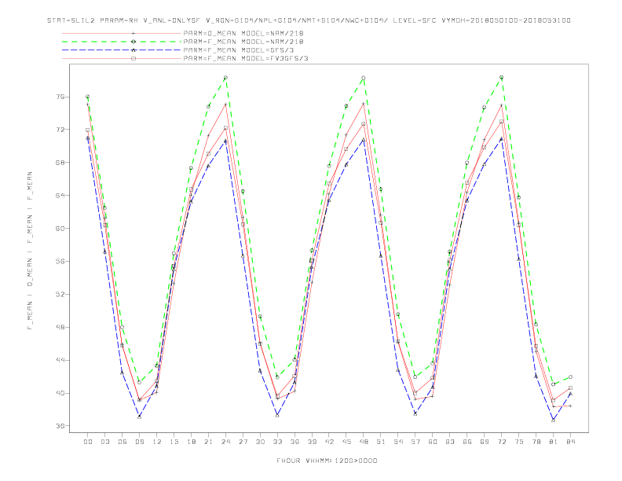
Task: Click green NAM circle data point at hour 24 peak
Action: [x=225, y=78]
